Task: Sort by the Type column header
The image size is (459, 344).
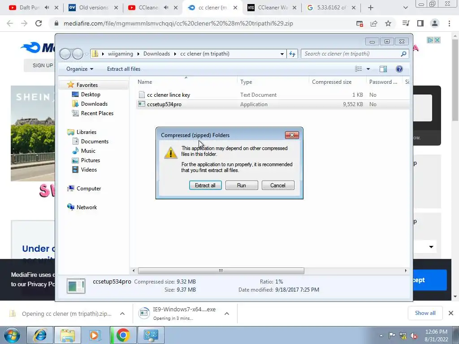Action: (246, 82)
